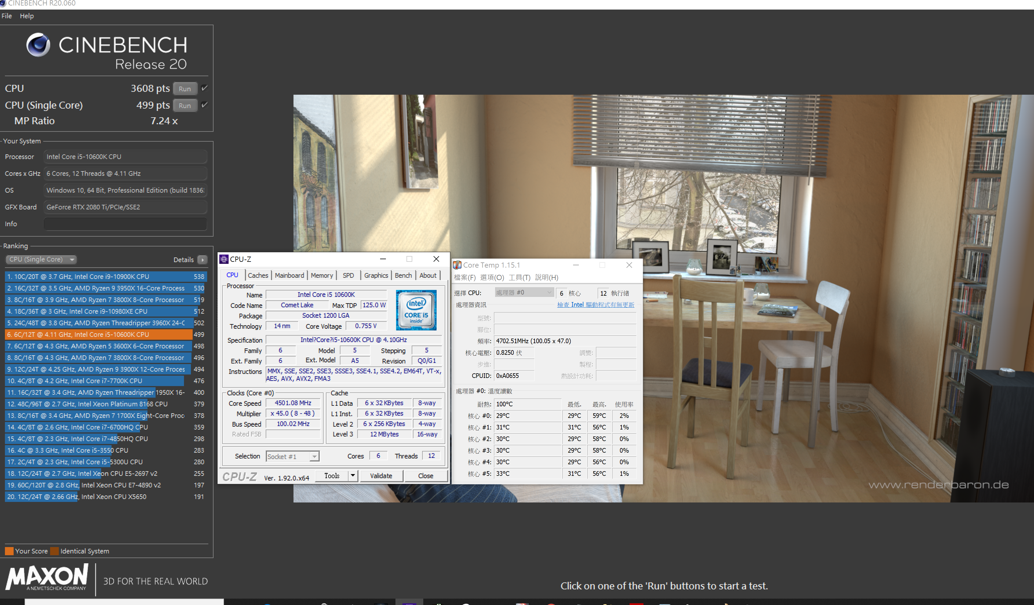Close the CPU-Z window via X
The width and height of the screenshot is (1034, 605).
[x=436, y=259]
